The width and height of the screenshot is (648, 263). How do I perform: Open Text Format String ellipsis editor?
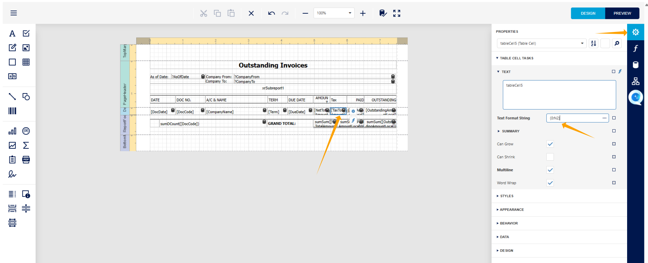click(604, 118)
